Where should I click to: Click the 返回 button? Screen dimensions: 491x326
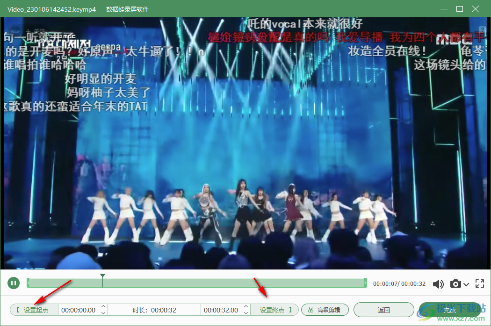383,310
